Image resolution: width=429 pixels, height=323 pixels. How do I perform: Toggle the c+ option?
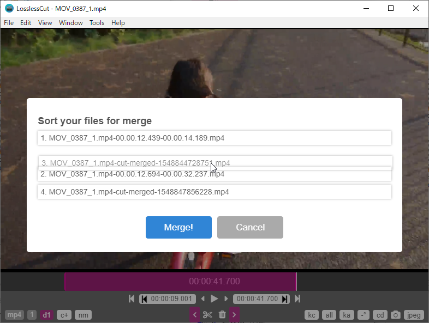[64, 315]
